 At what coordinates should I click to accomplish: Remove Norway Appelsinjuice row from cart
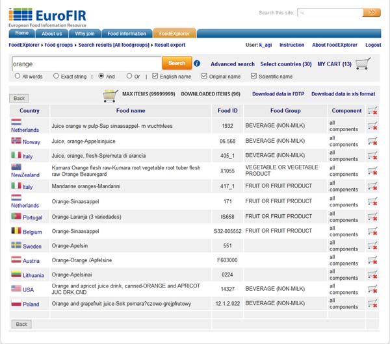[x=372, y=141]
